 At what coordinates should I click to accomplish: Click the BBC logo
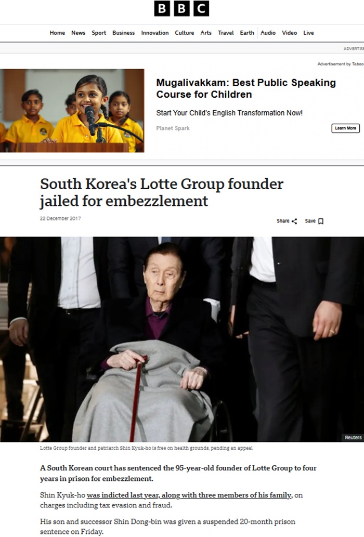pos(181,8)
